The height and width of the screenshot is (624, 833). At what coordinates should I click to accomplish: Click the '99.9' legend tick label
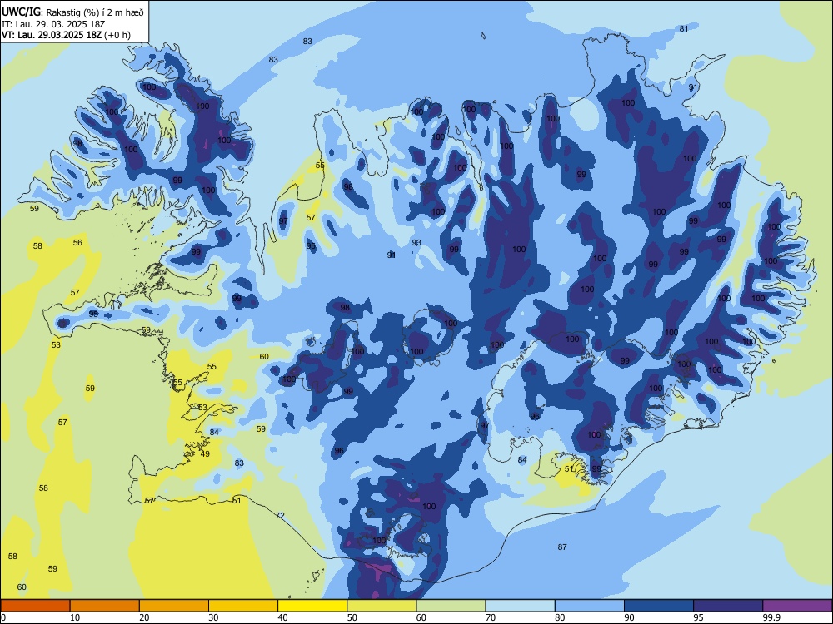[x=771, y=617]
